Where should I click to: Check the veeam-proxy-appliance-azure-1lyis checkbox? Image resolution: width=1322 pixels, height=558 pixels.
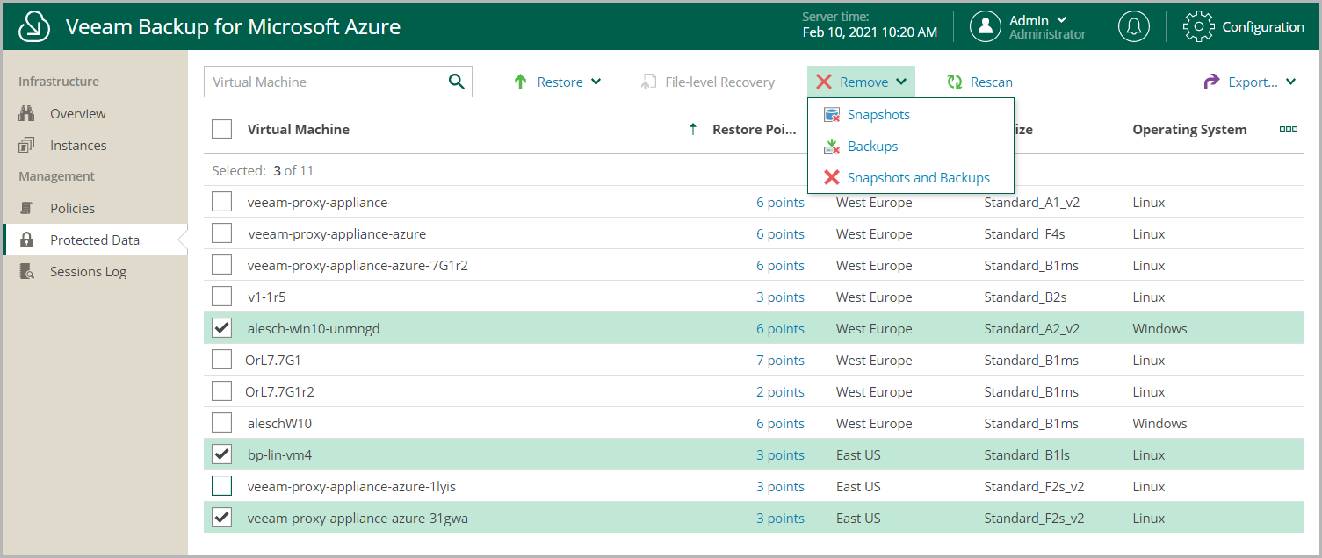pyautogui.click(x=222, y=486)
